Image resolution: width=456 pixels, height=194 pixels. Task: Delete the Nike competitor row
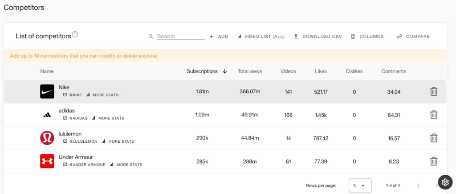click(434, 91)
